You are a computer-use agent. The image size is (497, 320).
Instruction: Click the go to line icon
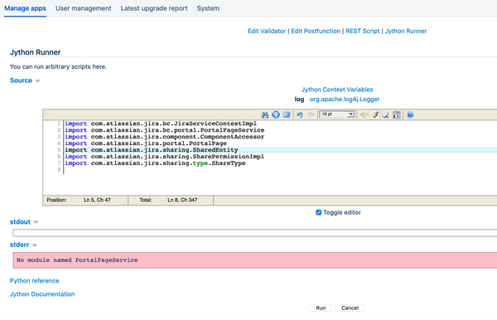pyautogui.click(x=276, y=114)
